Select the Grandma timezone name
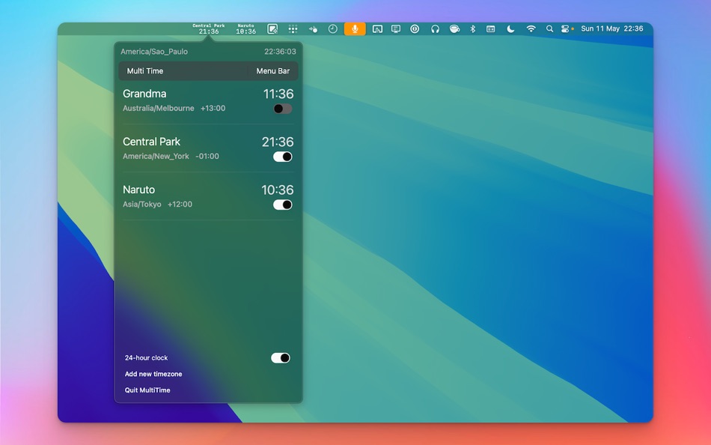711x445 pixels. point(144,94)
